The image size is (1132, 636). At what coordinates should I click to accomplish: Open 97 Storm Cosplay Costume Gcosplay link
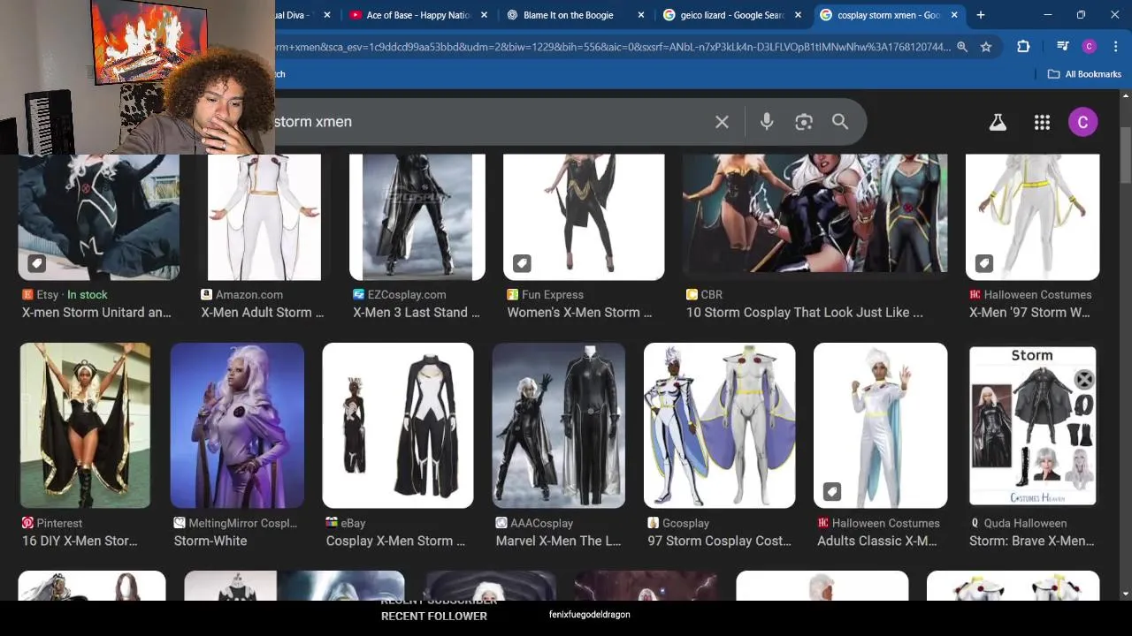719,541
